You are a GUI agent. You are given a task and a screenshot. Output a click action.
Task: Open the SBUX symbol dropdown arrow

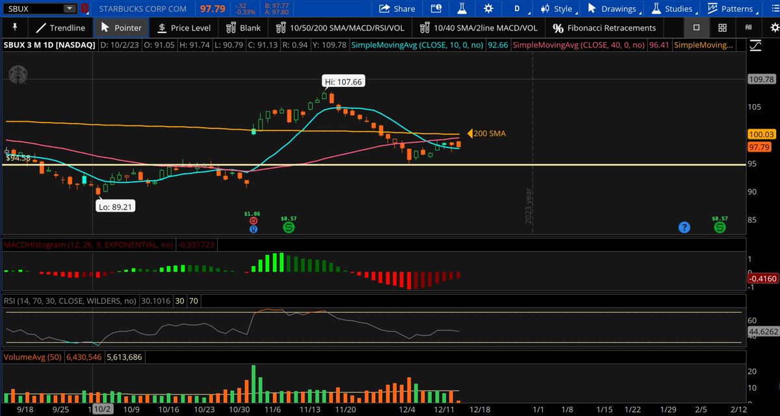(x=70, y=9)
